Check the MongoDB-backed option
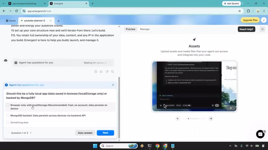Screen dimensions: 268x150 point(8,115)
